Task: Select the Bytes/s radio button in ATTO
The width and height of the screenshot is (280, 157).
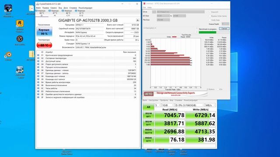Action: 208,89
